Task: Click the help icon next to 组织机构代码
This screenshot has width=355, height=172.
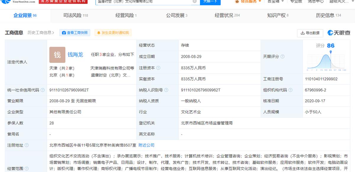Action: 290,90
